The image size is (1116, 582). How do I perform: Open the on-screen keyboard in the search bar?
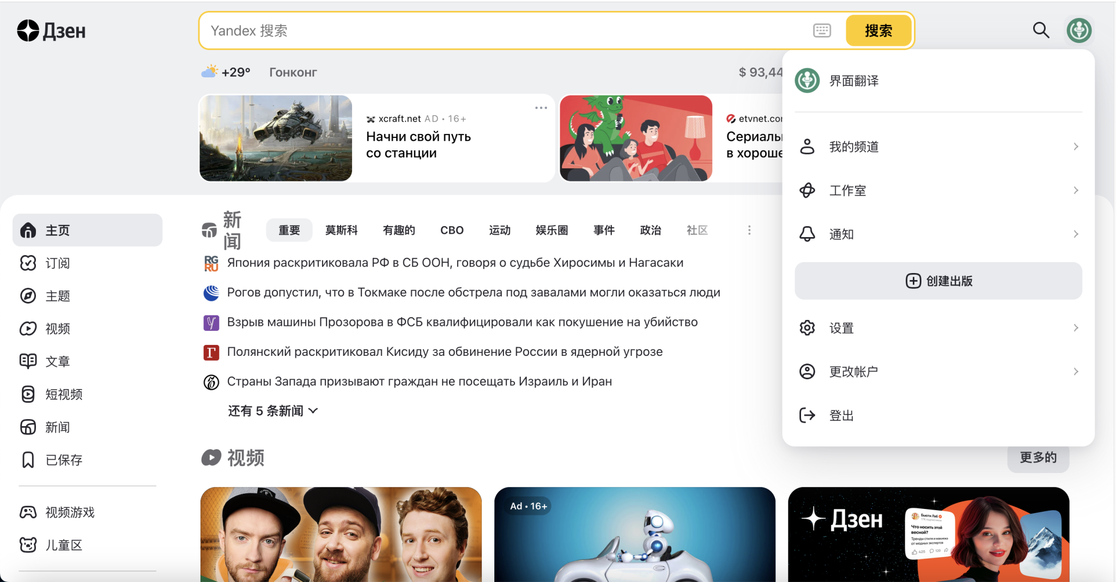click(x=822, y=31)
